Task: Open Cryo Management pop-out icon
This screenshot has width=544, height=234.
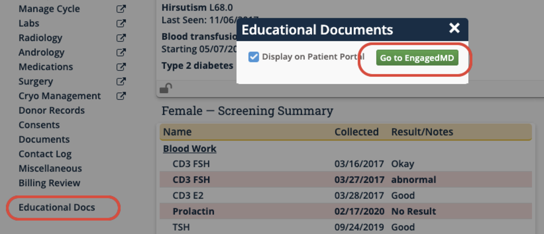Action: coord(121,96)
